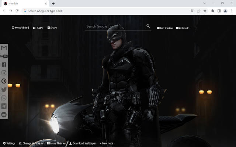
Task: Toggle the browser side panel
Action: pos(219,11)
